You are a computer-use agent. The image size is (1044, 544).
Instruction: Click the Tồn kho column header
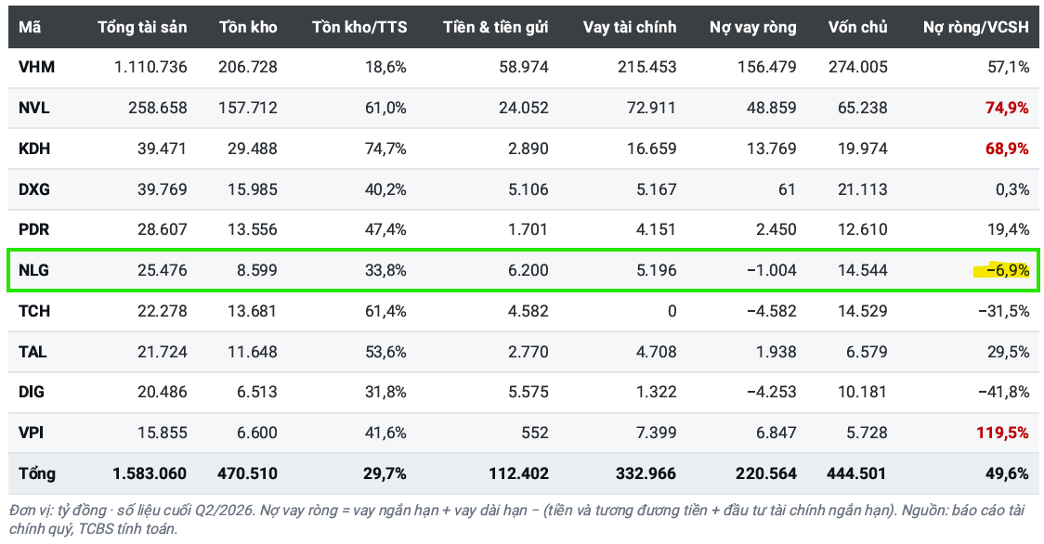(248, 27)
